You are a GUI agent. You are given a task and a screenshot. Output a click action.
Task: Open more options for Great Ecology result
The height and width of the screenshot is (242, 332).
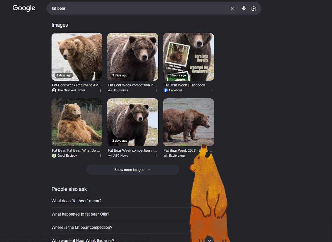[x=100, y=156]
